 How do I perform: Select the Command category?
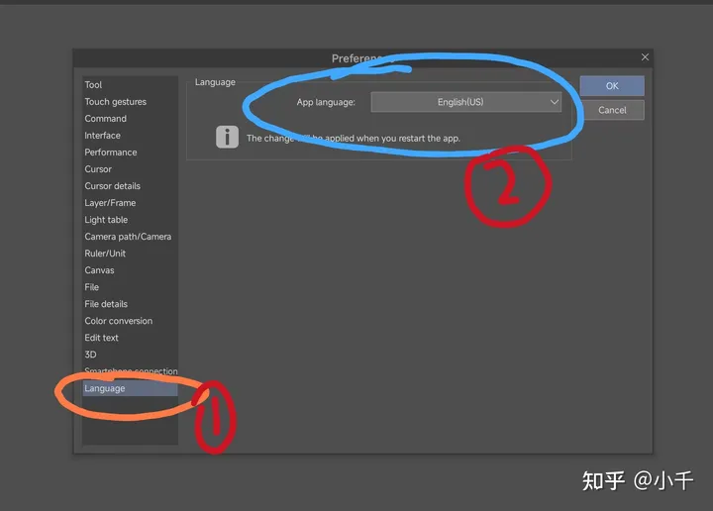105,119
